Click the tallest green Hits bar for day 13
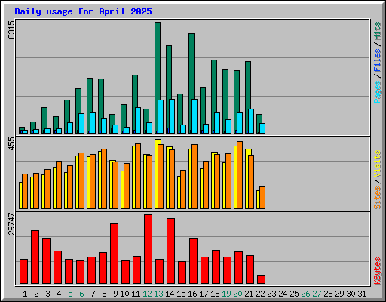This screenshot has width=386, height=302. pyautogui.click(x=158, y=78)
